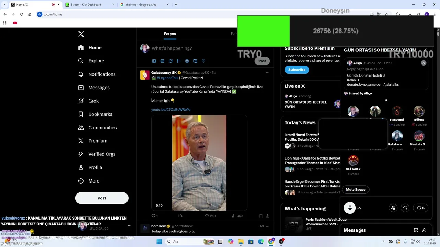Viewport: 440px width, 247px height.
Task: Reply to the Galatasaray SK tweet
Action: pyautogui.click(x=154, y=216)
